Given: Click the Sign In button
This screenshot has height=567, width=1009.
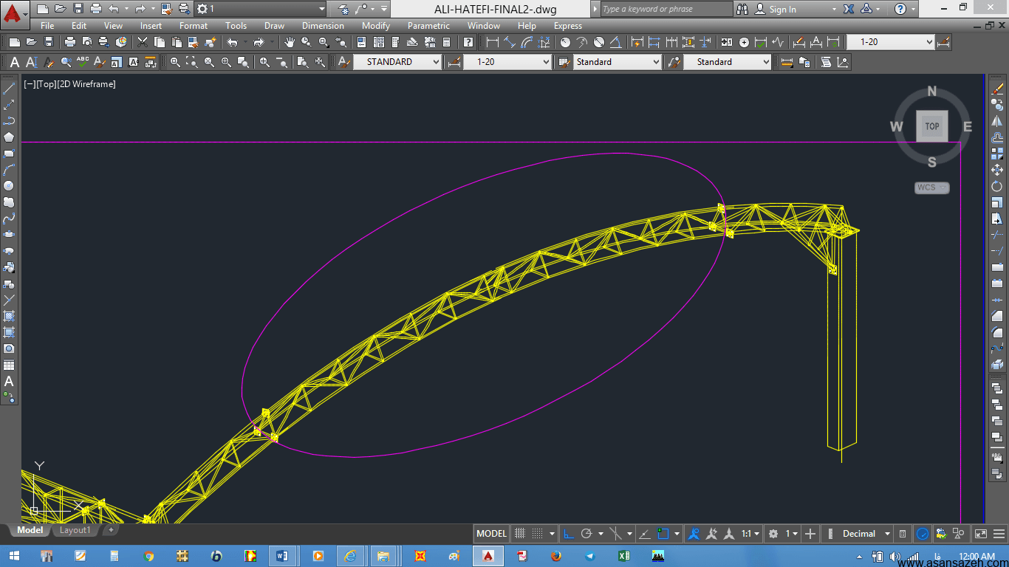Looking at the screenshot, I should point(782,10).
